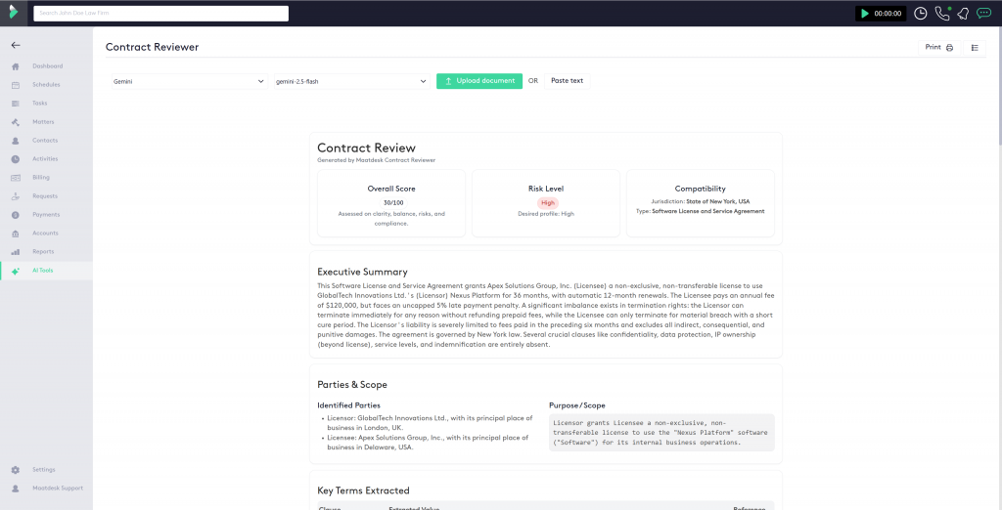Open the Maatdesk Support label link

point(58,489)
